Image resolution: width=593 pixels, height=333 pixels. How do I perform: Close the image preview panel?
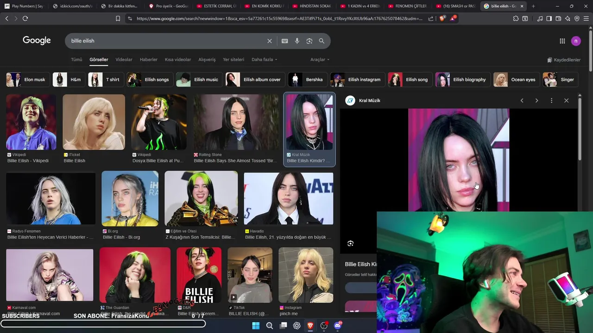click(566, 100)
